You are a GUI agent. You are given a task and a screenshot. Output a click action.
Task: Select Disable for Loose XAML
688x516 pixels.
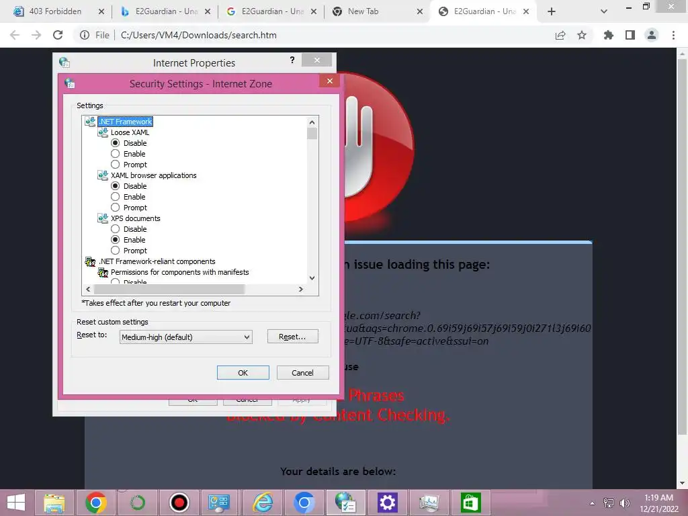(x=115, y=143)
